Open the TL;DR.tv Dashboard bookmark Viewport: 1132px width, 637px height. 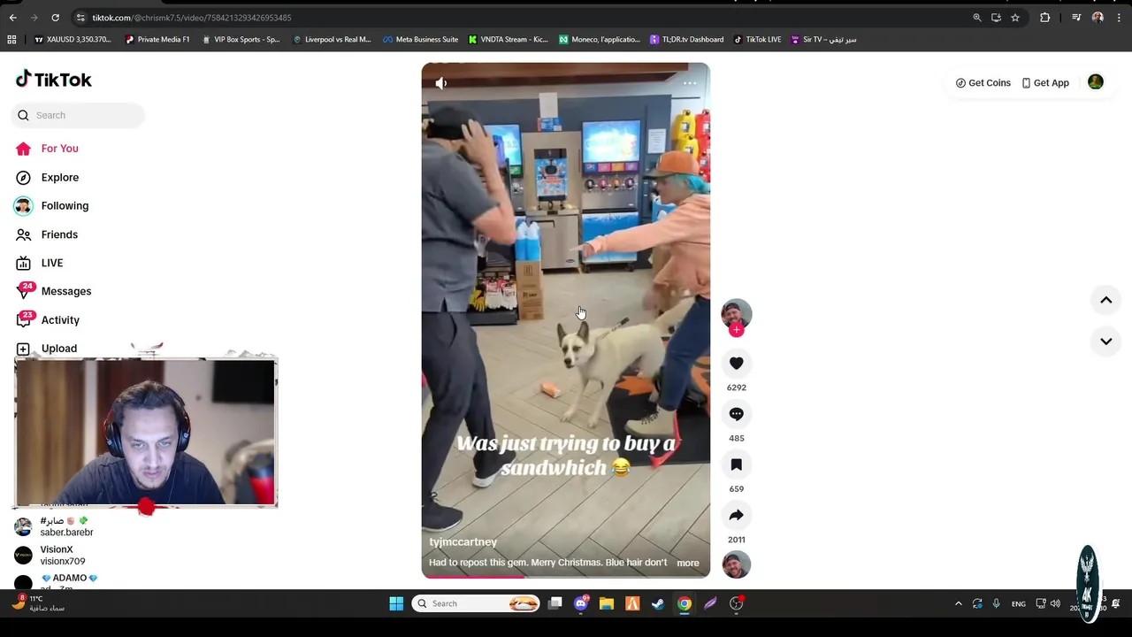click(686, 39)
